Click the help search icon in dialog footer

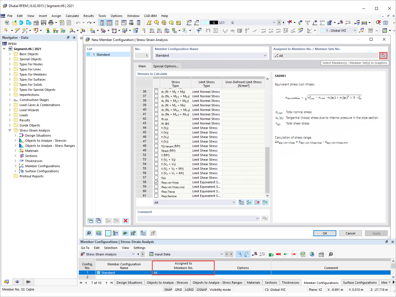[x=89, y=233]
